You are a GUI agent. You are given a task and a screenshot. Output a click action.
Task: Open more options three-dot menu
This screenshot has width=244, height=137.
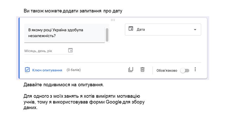coord(195,70)
